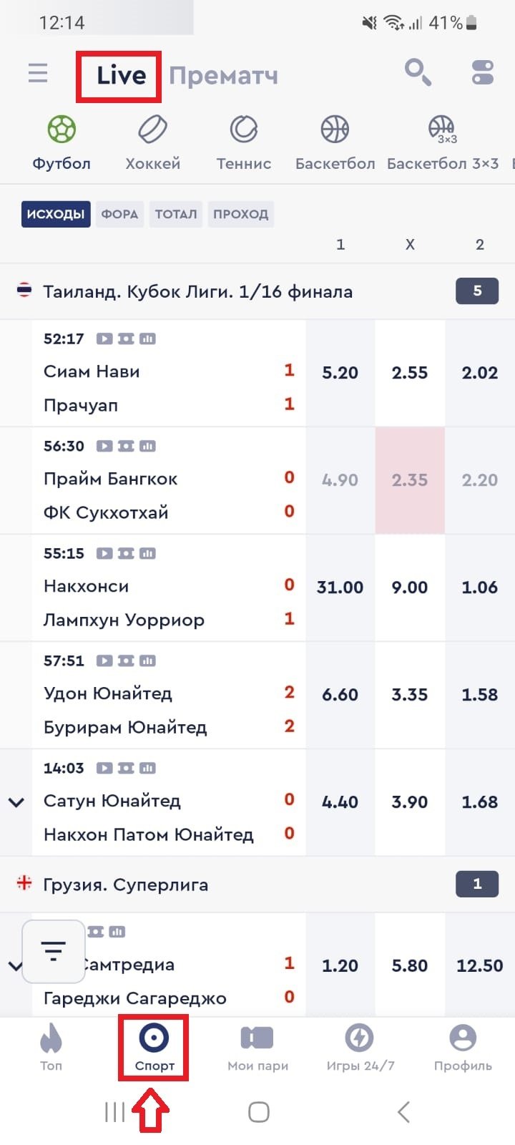Open Профиль in the bottom navigation
Image resolution: width=515 pixels, height=1145 pixels.
coord(463,1046)
